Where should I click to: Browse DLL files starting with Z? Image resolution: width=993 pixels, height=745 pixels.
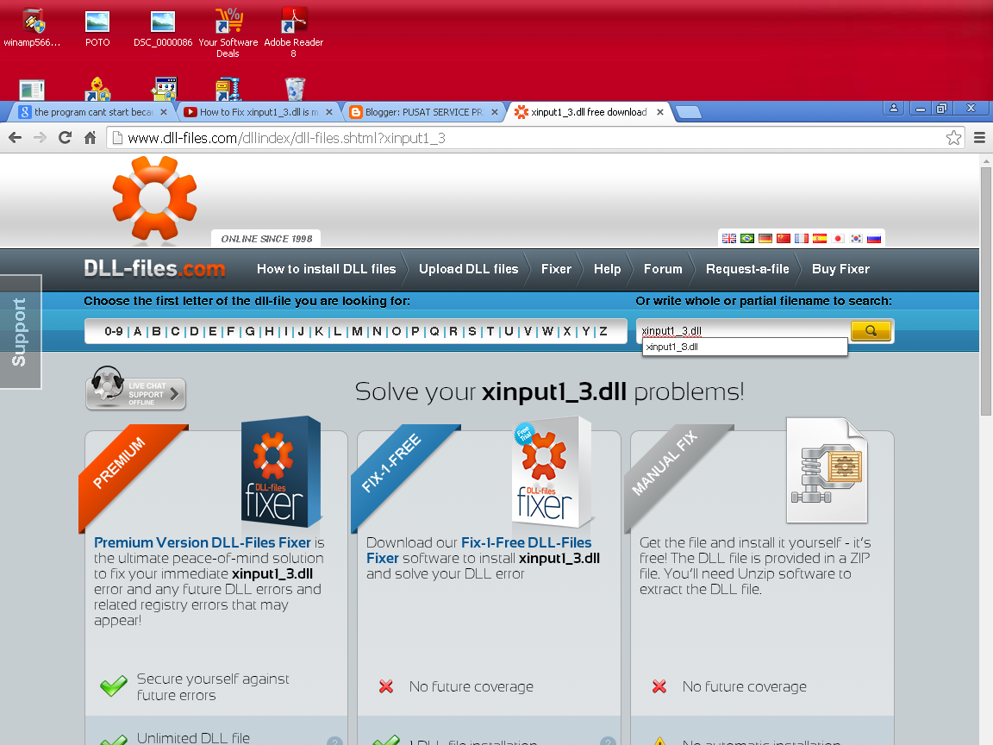(x=603, y=331)
